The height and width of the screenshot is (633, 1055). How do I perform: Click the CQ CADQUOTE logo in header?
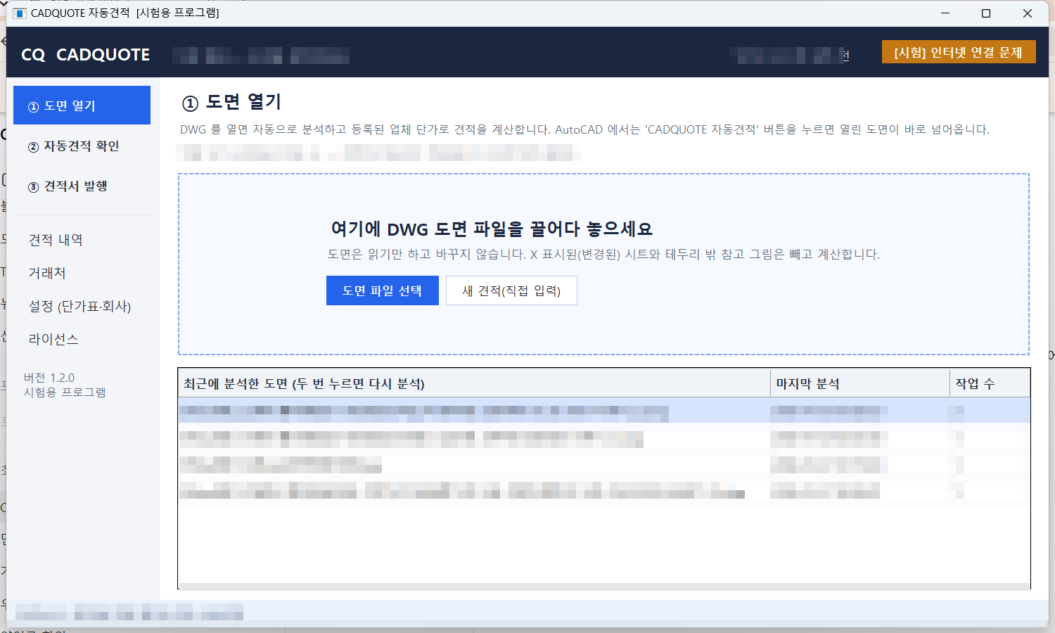(x=85, y=55)
